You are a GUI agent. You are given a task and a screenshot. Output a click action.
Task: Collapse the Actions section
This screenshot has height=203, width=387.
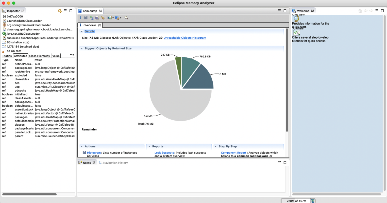82,146
